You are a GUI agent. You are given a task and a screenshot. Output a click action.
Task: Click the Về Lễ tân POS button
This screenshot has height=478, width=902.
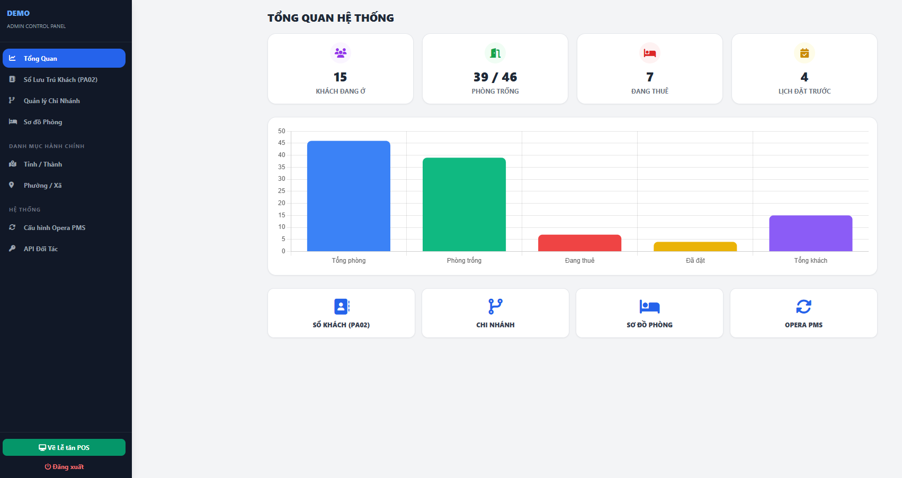coord(64,447)
